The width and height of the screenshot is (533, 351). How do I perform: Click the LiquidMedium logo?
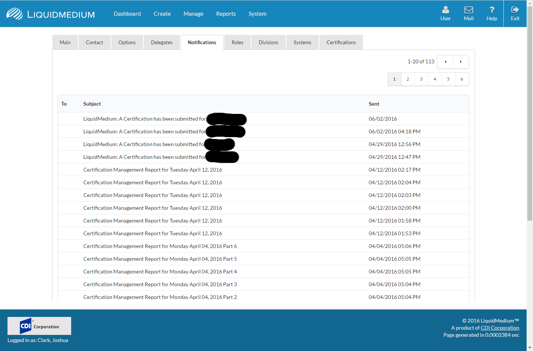pyautogui.click(x=51, y=14)
